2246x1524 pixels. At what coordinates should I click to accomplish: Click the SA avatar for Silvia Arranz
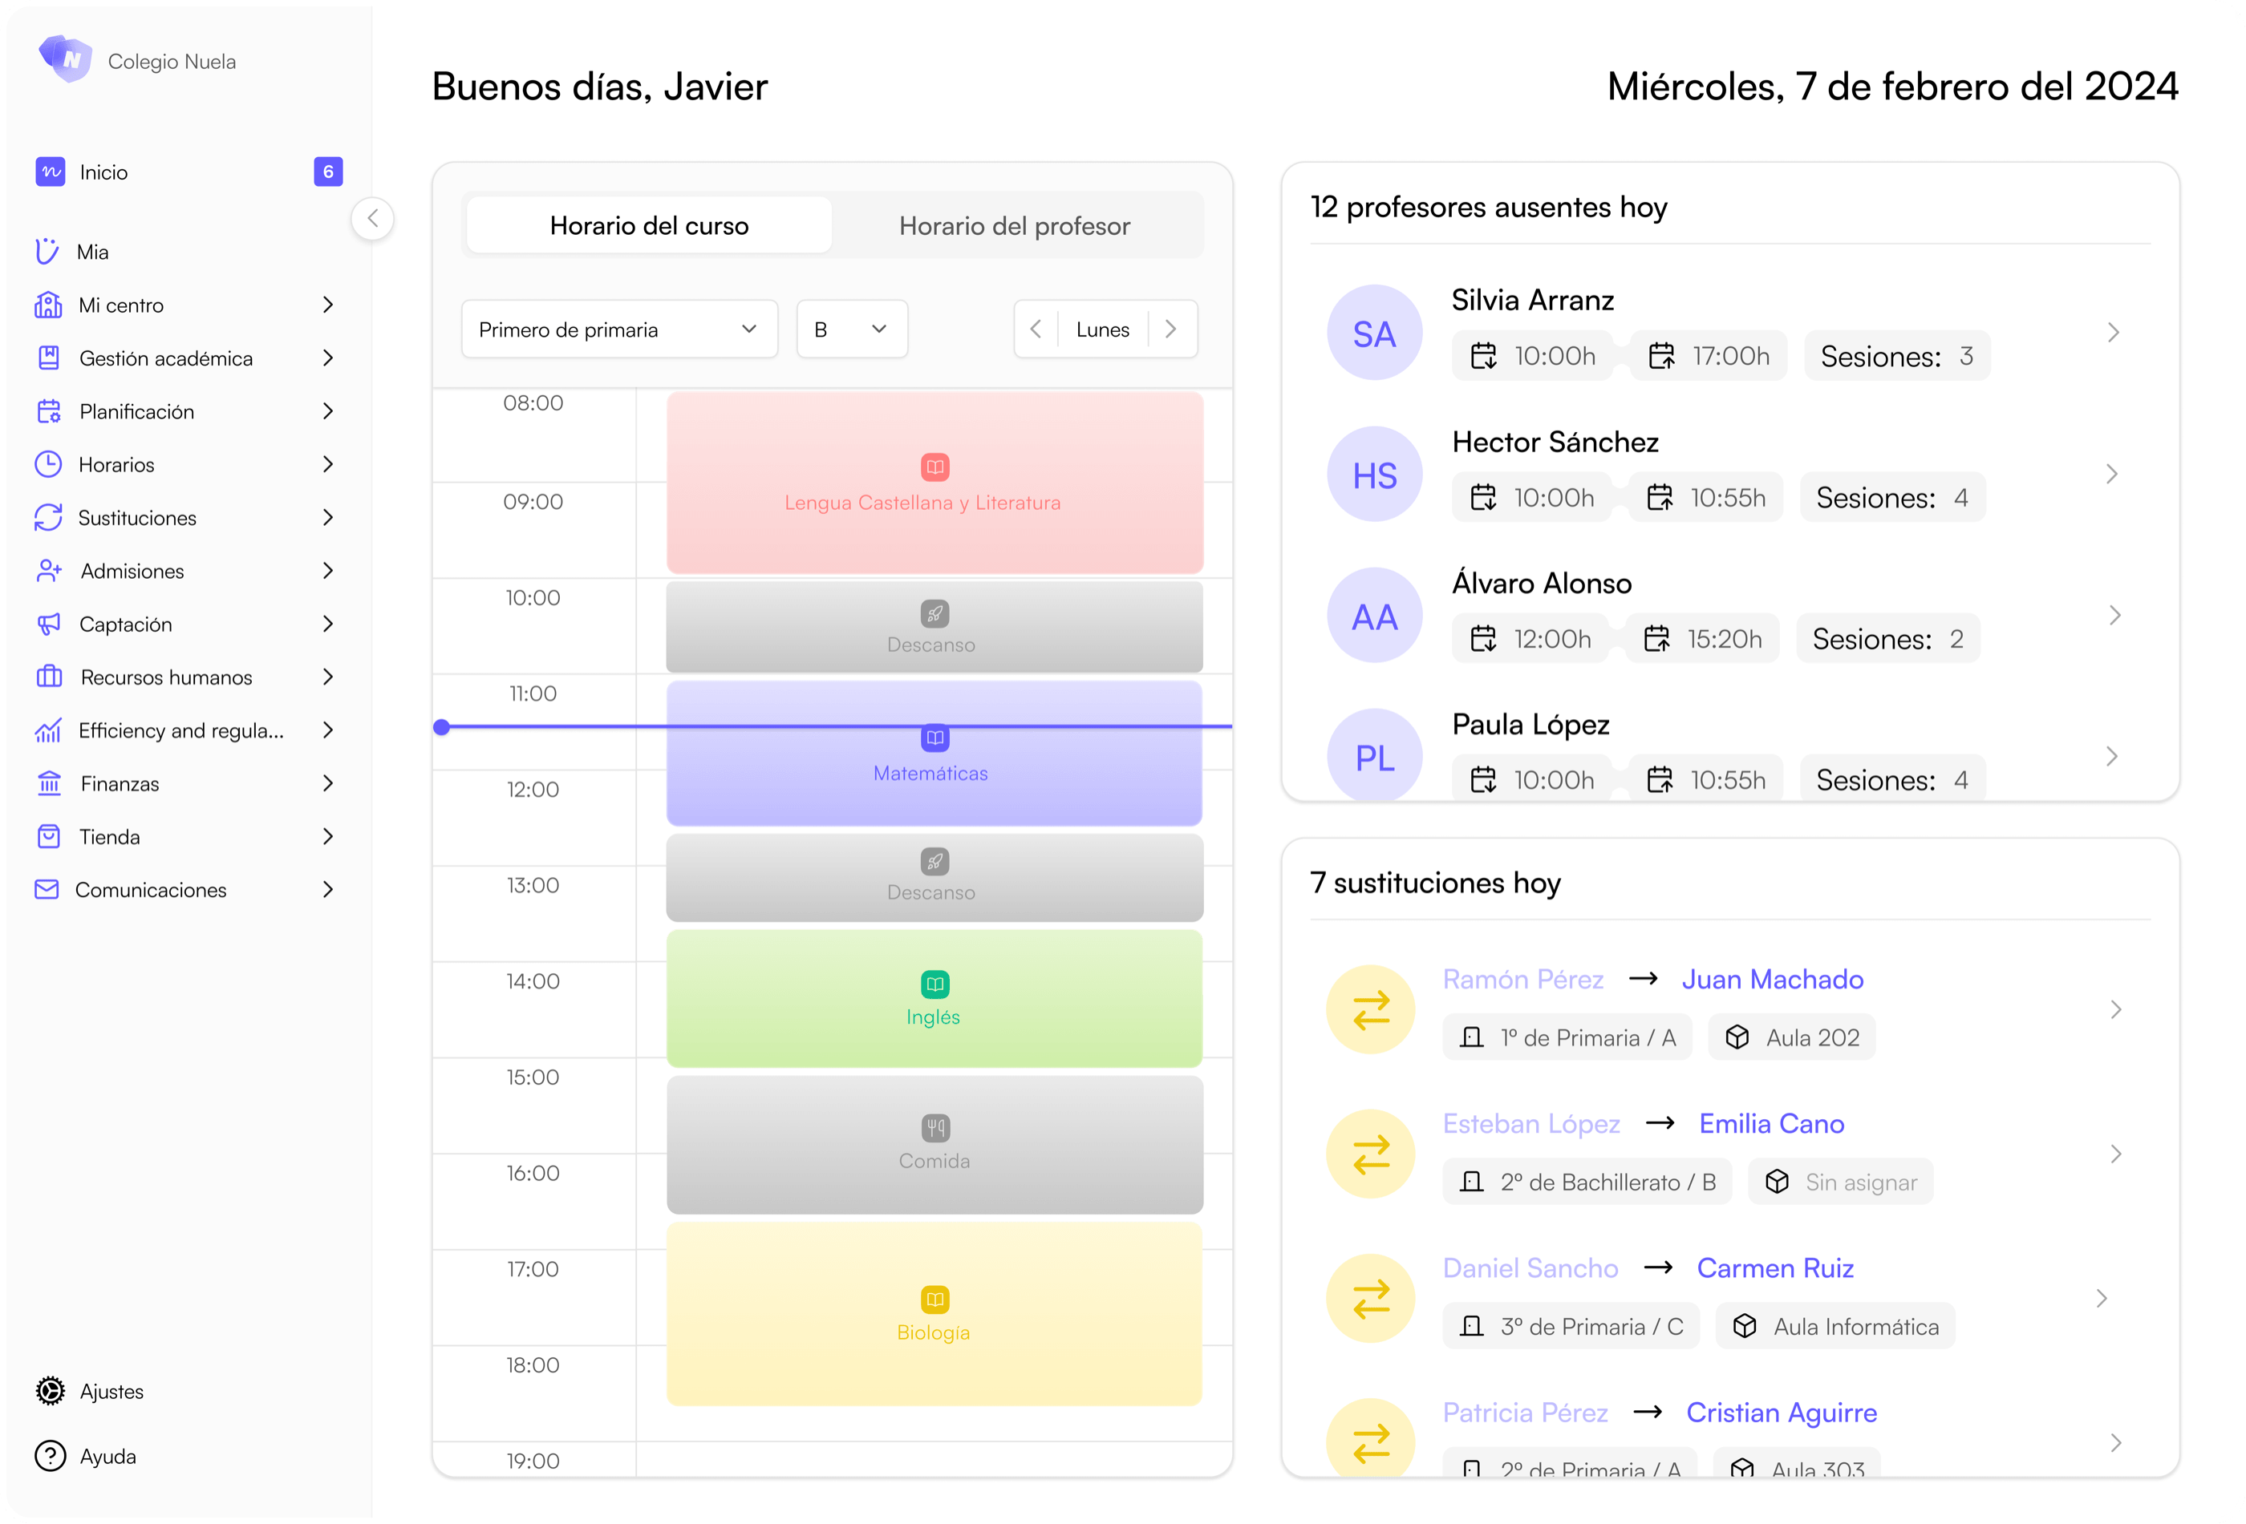coord(1374,334)
